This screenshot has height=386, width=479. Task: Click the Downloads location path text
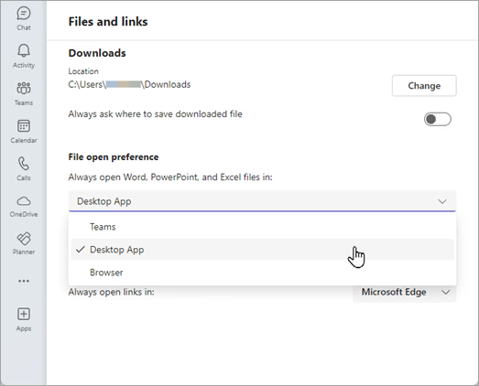pos(129,84)
